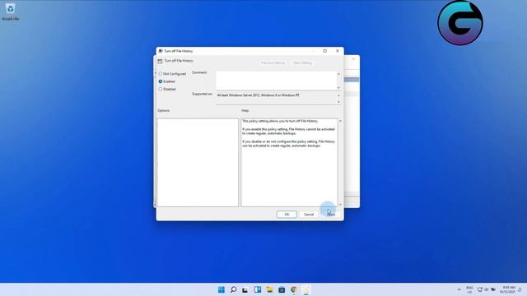The width and height of the screenshot is (527, 296).
Task: Switch to Group Policy Editor taskbar icon
Action: click(x=306, y=289)
